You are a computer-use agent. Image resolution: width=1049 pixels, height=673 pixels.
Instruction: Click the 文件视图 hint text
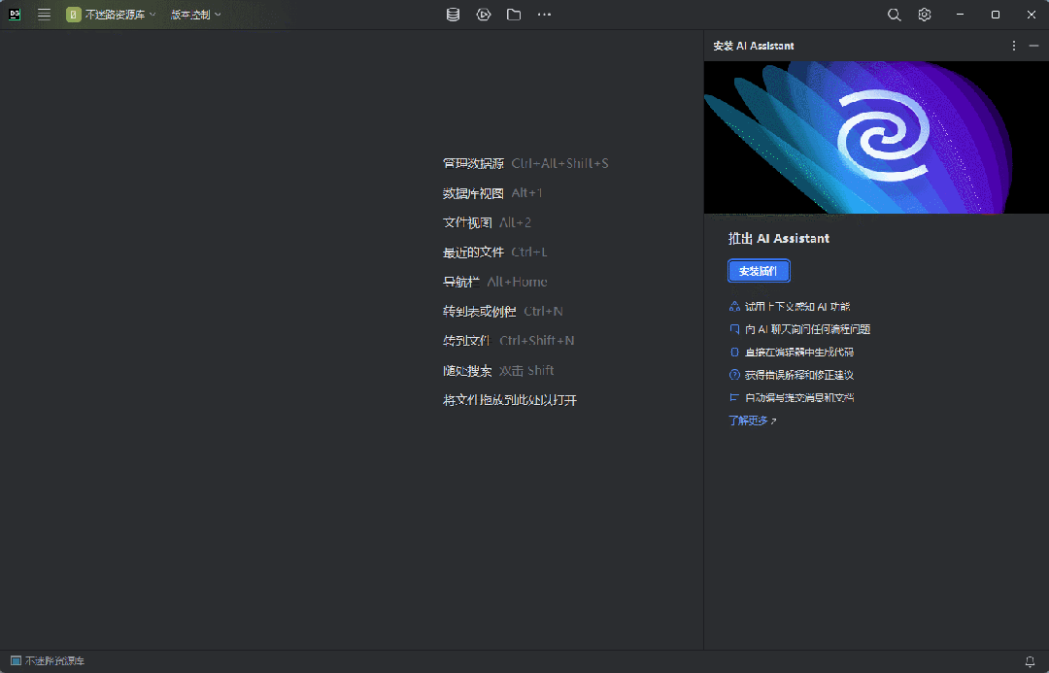click(467, 222)
